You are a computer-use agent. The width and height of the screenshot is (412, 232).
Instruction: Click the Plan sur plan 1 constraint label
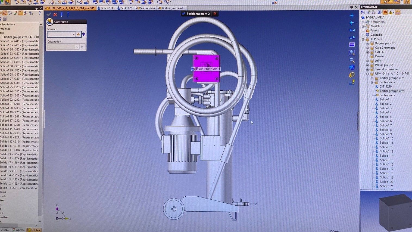pos(206,69)
